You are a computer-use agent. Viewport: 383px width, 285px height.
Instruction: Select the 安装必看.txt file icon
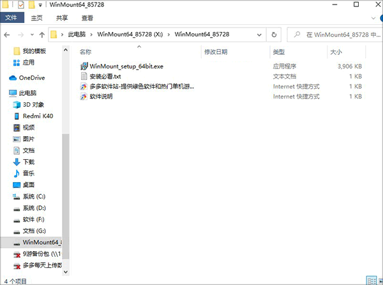pyautogui.click(x=84, y=76)
